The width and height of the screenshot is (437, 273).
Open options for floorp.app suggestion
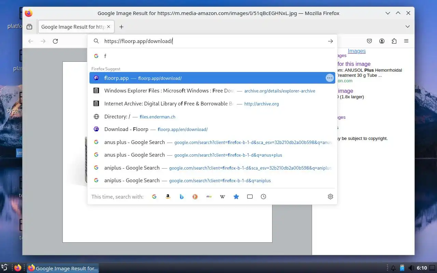329,78
